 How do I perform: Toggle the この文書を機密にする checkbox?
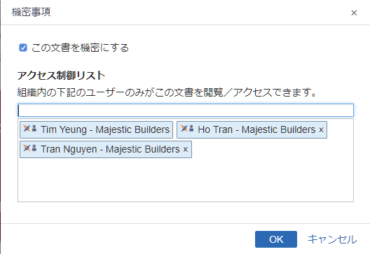point(23,48)
